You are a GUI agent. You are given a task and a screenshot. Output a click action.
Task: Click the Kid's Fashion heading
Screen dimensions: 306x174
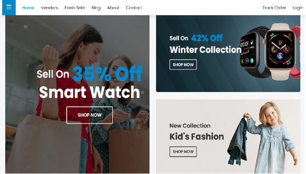pyautogui.click(x=197, y=137)
